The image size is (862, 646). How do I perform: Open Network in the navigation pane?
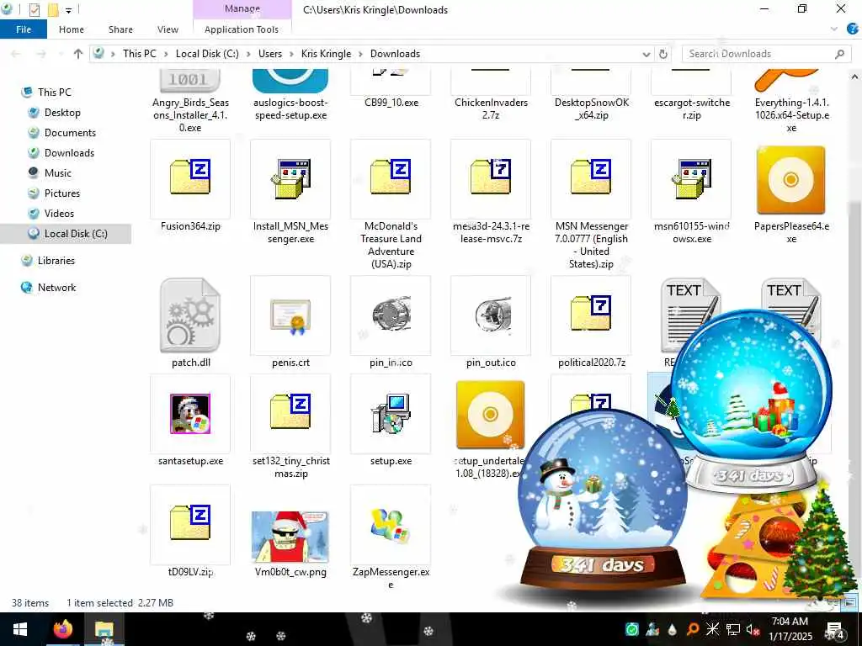56,288
